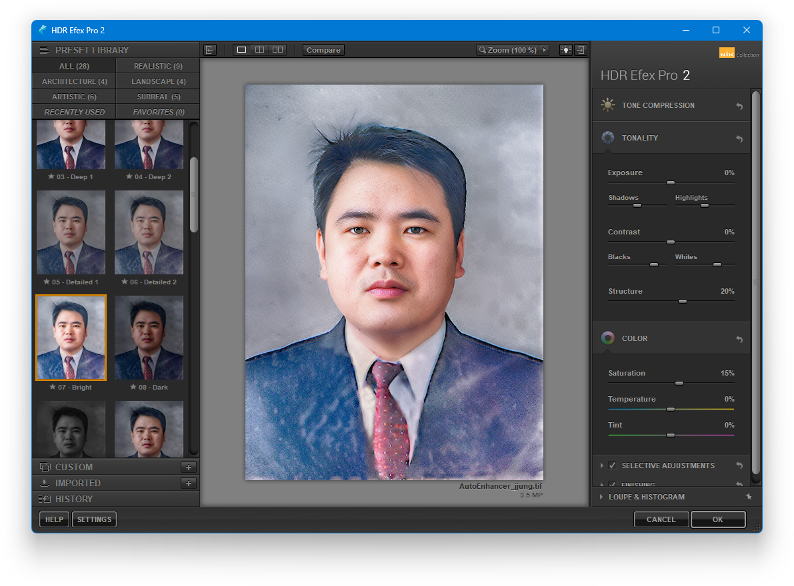Uncheck the Selective Adjustments checkbox
Screen dimensions: 794x586
612,465
